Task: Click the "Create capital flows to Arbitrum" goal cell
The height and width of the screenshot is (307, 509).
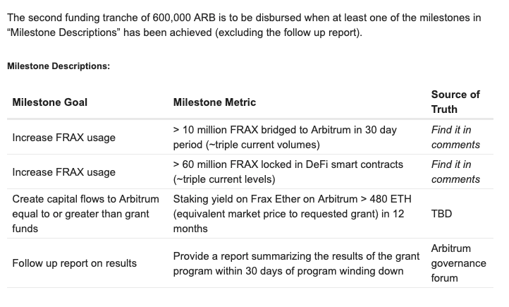Action: click(86, 214)
